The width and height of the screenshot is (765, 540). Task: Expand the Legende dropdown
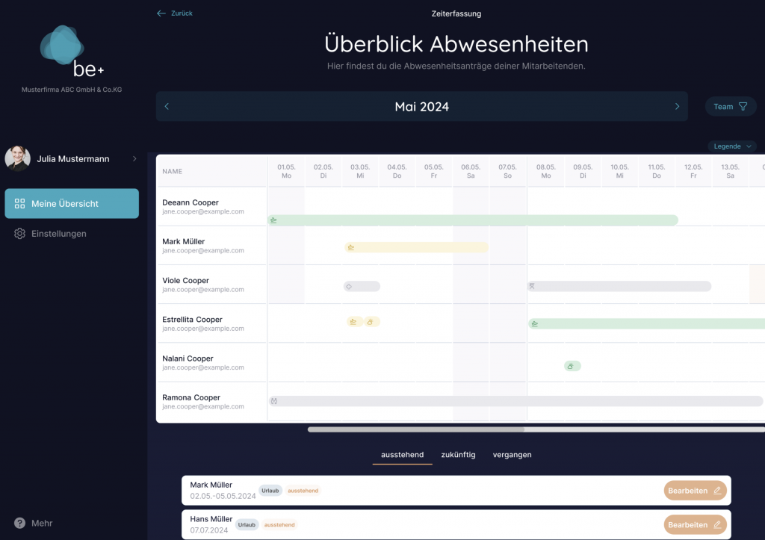[x=731, y=146]
